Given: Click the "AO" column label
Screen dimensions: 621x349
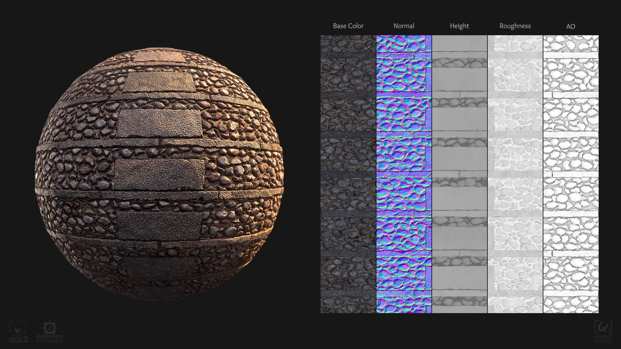Looking at the screenshot, I should click(571, 26).
